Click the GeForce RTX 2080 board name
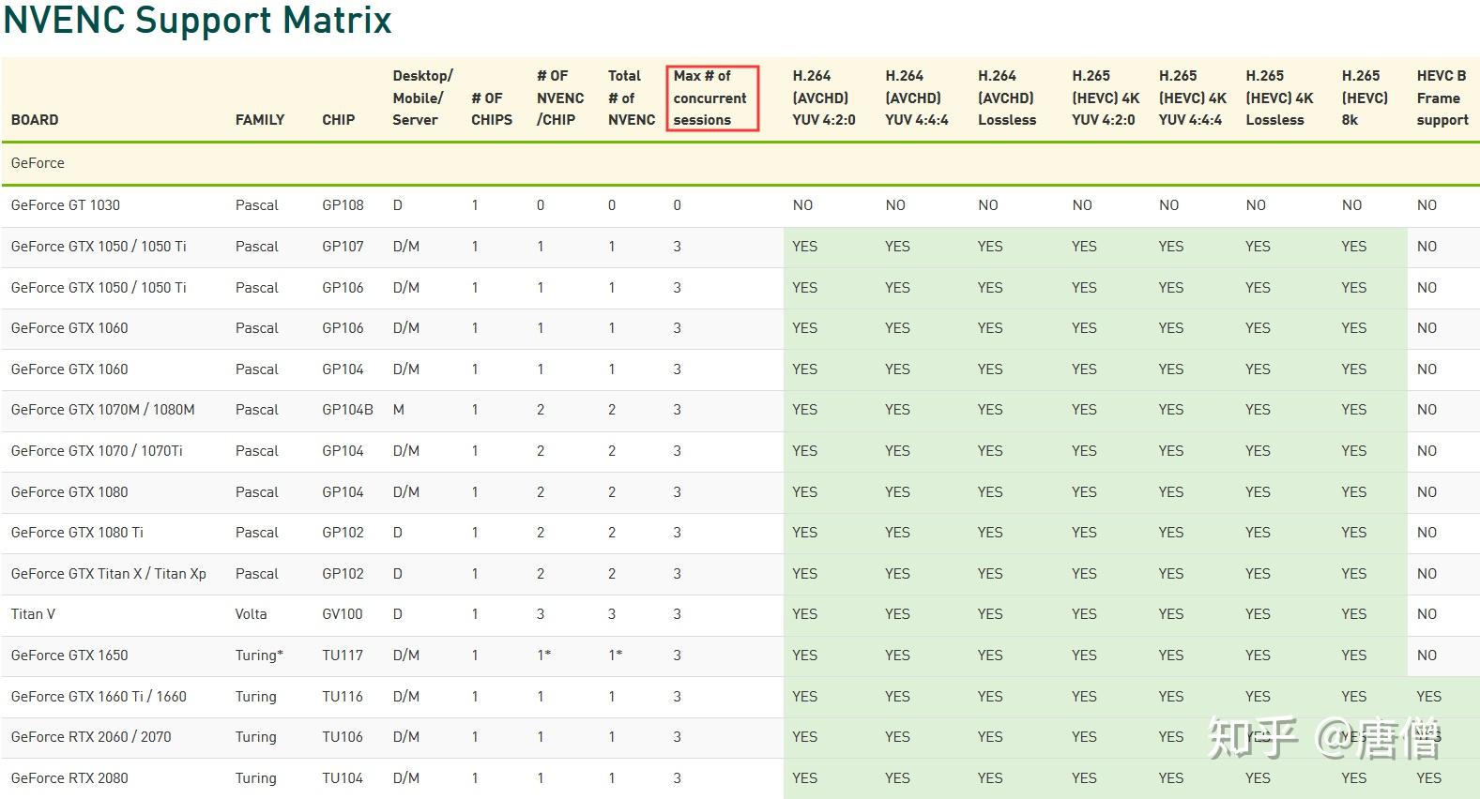The height and width of the screenshot is (799, 1480). [x=69, y=778]
